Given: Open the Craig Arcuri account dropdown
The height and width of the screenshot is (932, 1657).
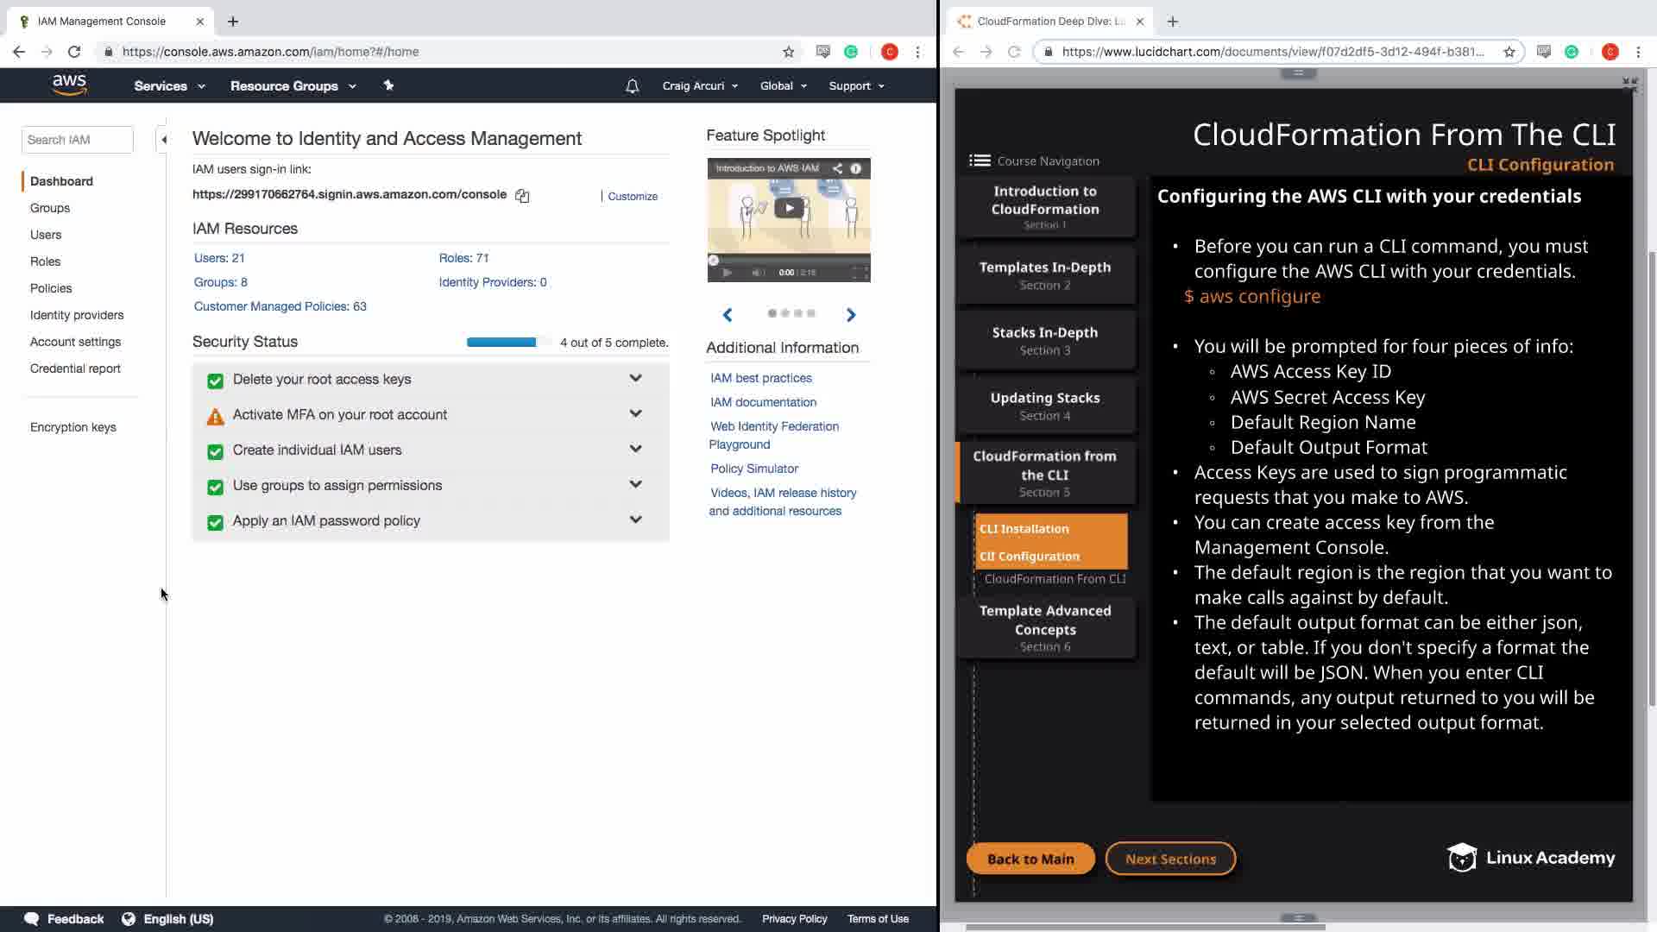Looking at the screenshot, I should tap(699, 86).
